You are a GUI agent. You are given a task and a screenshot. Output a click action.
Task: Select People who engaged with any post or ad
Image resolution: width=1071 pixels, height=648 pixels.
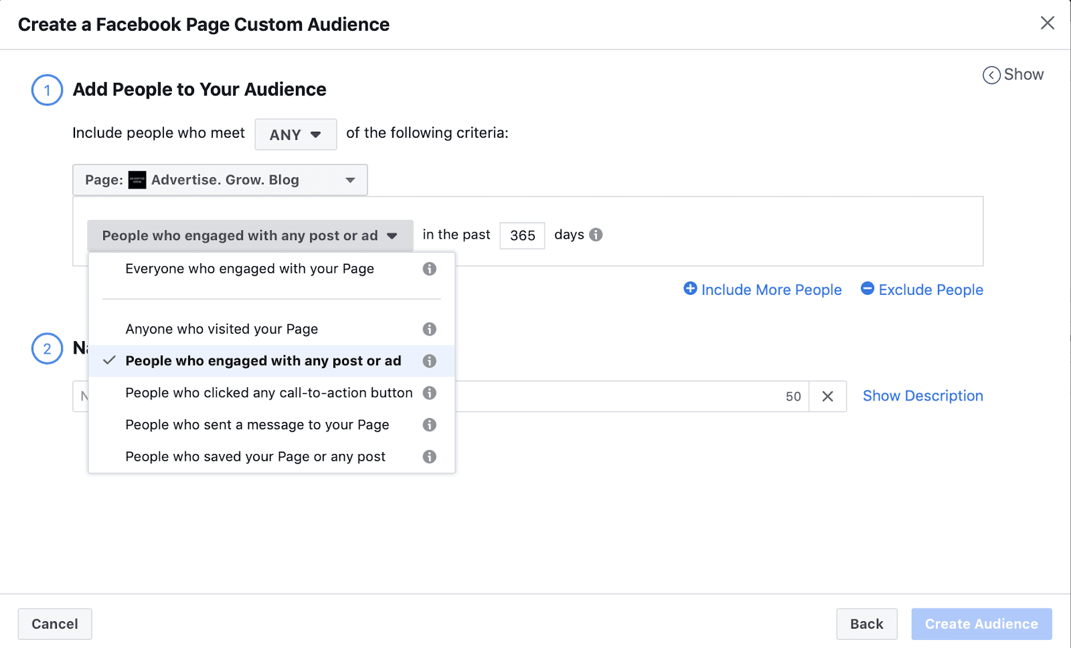(x=272, y=361)
